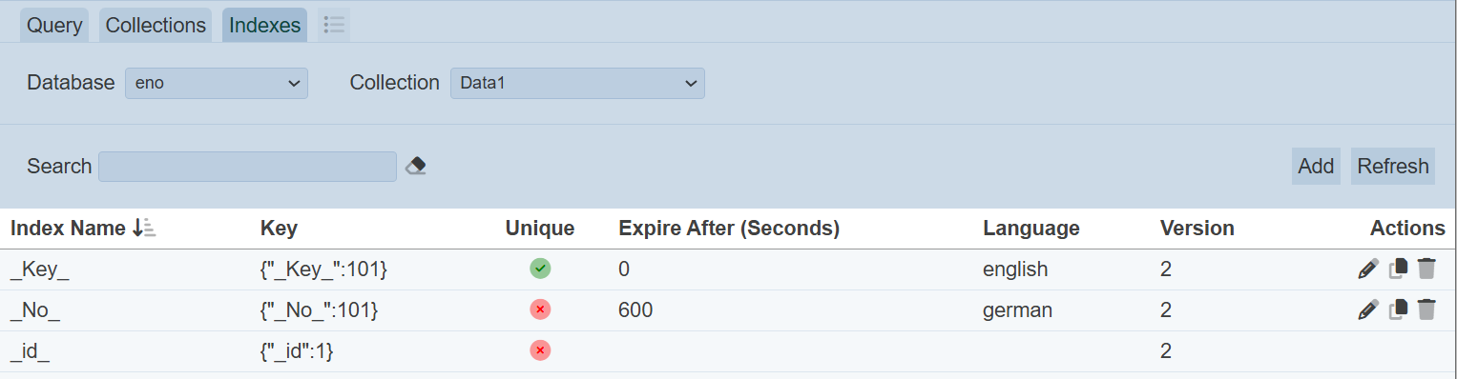The image size is (1457, 379).
Task: Click the Refresh button
Action: pyautogui.click(x=1393, y=166)
